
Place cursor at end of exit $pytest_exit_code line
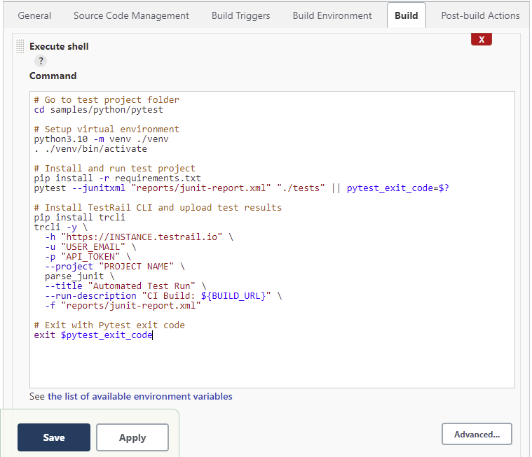(x=153, y=335)
